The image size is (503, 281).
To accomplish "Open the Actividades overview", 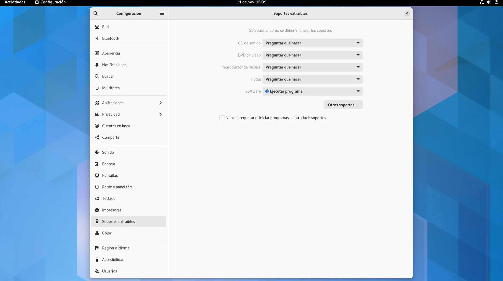I will [15, 2].
